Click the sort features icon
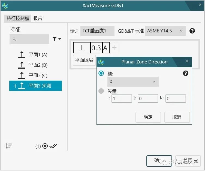This screenshot has width=205, height=171. click(x=9, y=146)
